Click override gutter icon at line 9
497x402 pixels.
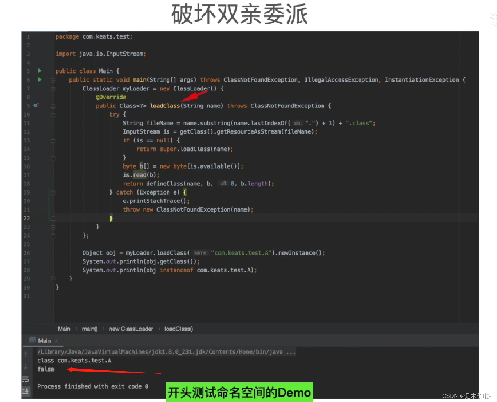pos(36,105)
